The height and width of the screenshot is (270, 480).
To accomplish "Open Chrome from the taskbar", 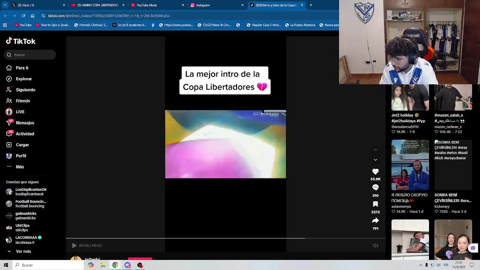I will (x=115, y=265).
